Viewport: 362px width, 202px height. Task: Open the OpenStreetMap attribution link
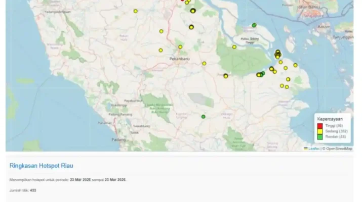coord(339,148)
